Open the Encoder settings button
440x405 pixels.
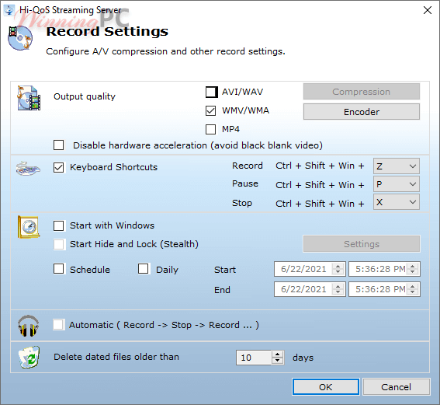coord(362,112)
